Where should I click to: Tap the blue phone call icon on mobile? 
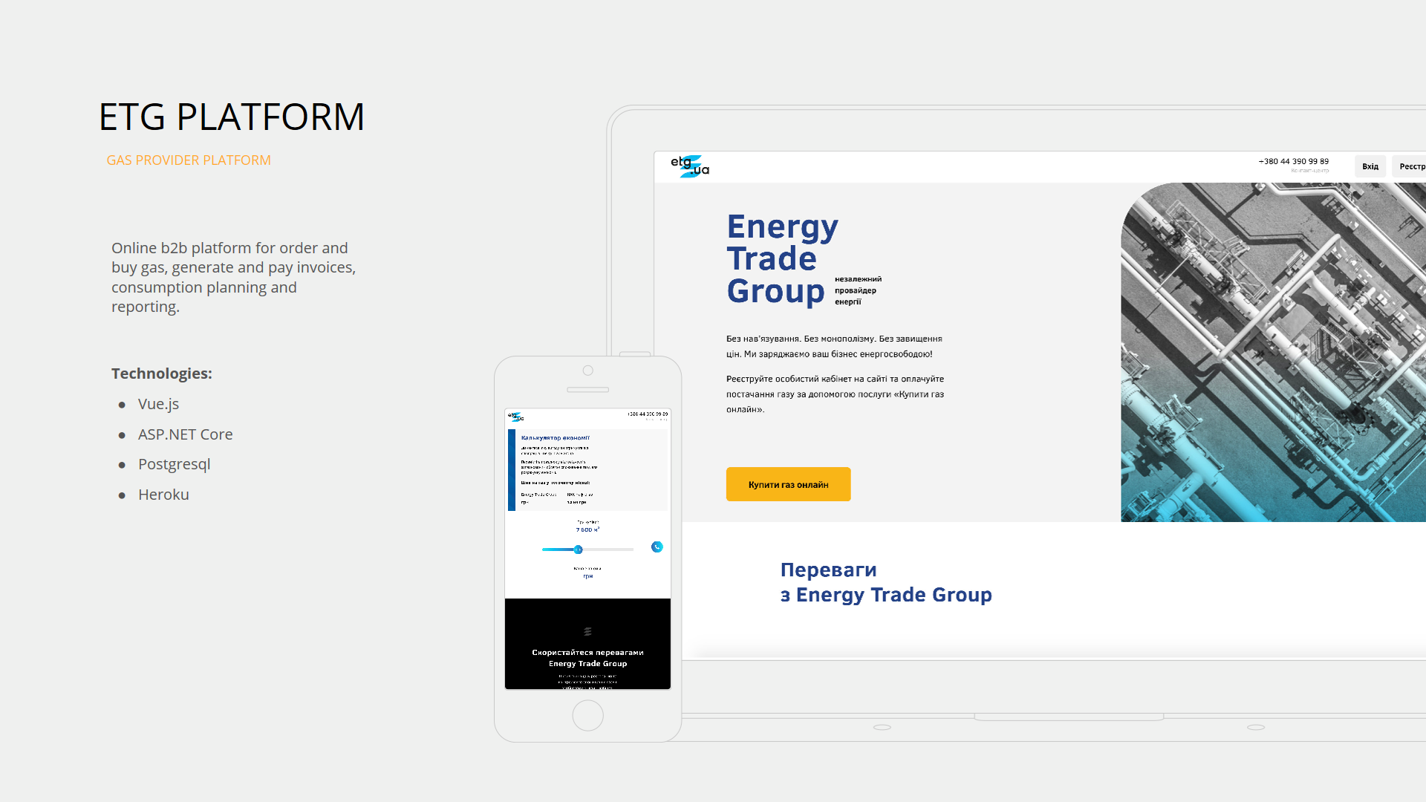pyautogui.click(x=657, y=547)
